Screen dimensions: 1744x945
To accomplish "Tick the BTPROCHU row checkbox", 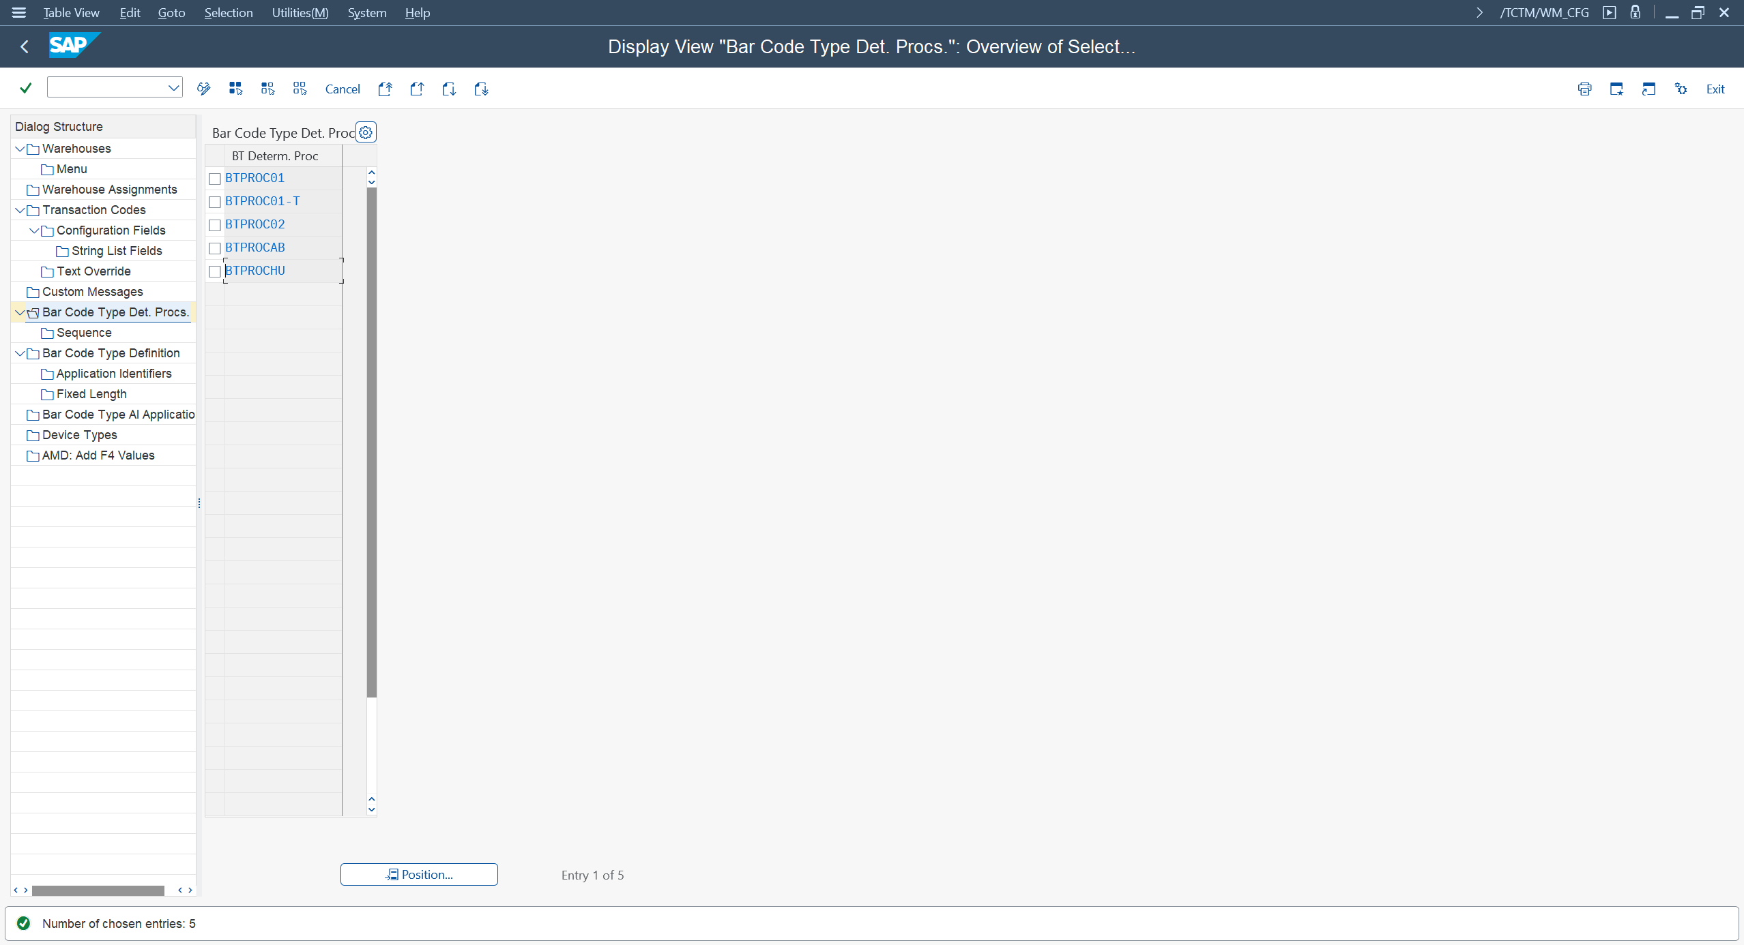I will coord(215,271).
